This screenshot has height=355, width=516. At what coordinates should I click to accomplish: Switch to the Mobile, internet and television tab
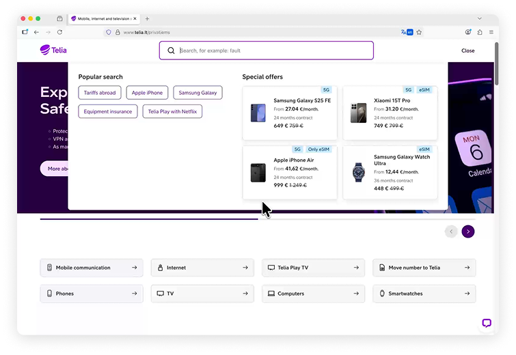103,18
